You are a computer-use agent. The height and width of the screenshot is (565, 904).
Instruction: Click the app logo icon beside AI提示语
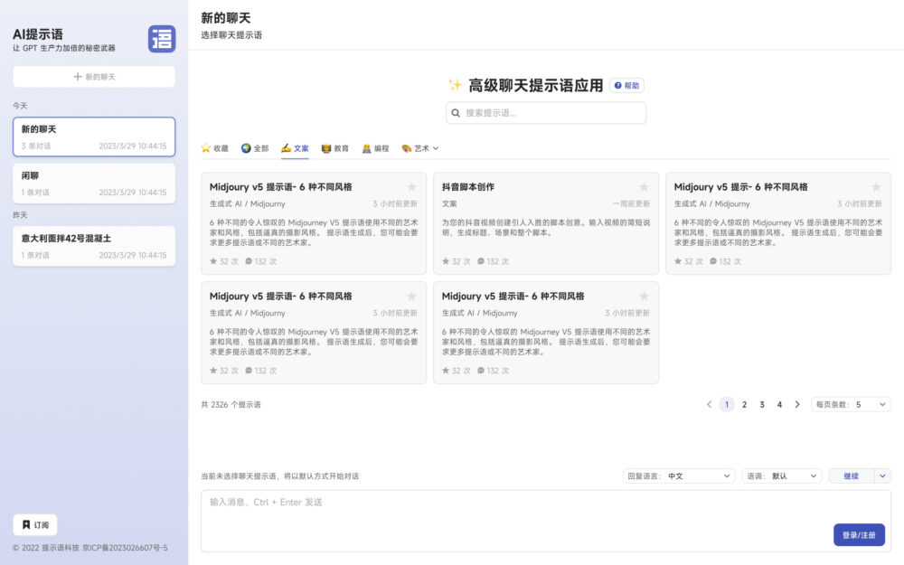click(x=161, y=40)
